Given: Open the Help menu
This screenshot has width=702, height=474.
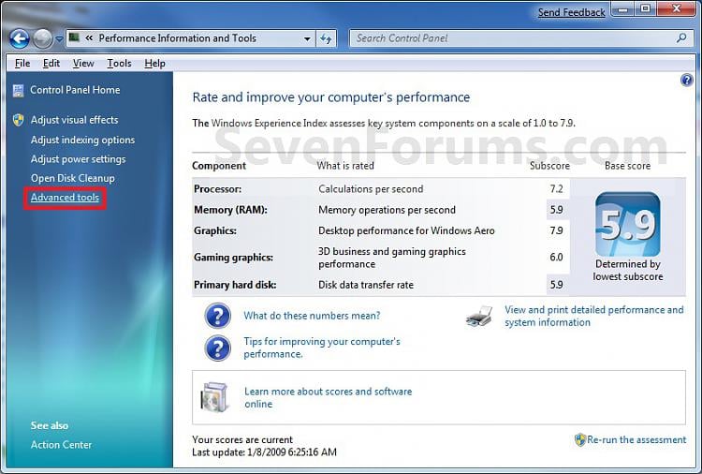Looking at the screenshot, I should [x=154, y=63].
